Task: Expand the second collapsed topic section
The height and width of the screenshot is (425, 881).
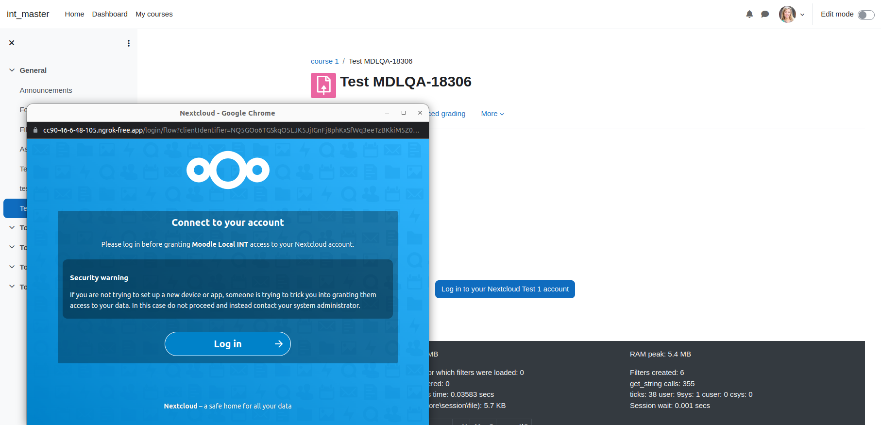Action: point(12,247)
